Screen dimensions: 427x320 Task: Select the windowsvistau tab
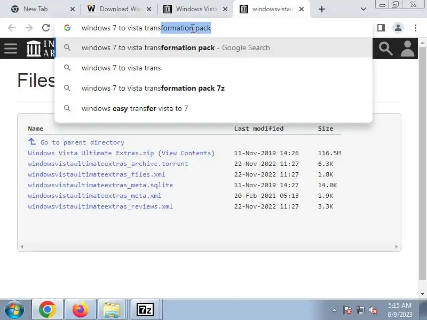pos(272,9)
